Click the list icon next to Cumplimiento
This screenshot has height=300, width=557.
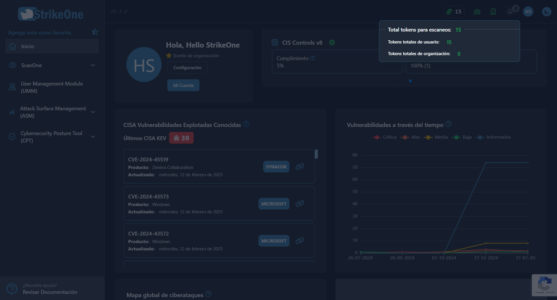(x=313, y=58)
